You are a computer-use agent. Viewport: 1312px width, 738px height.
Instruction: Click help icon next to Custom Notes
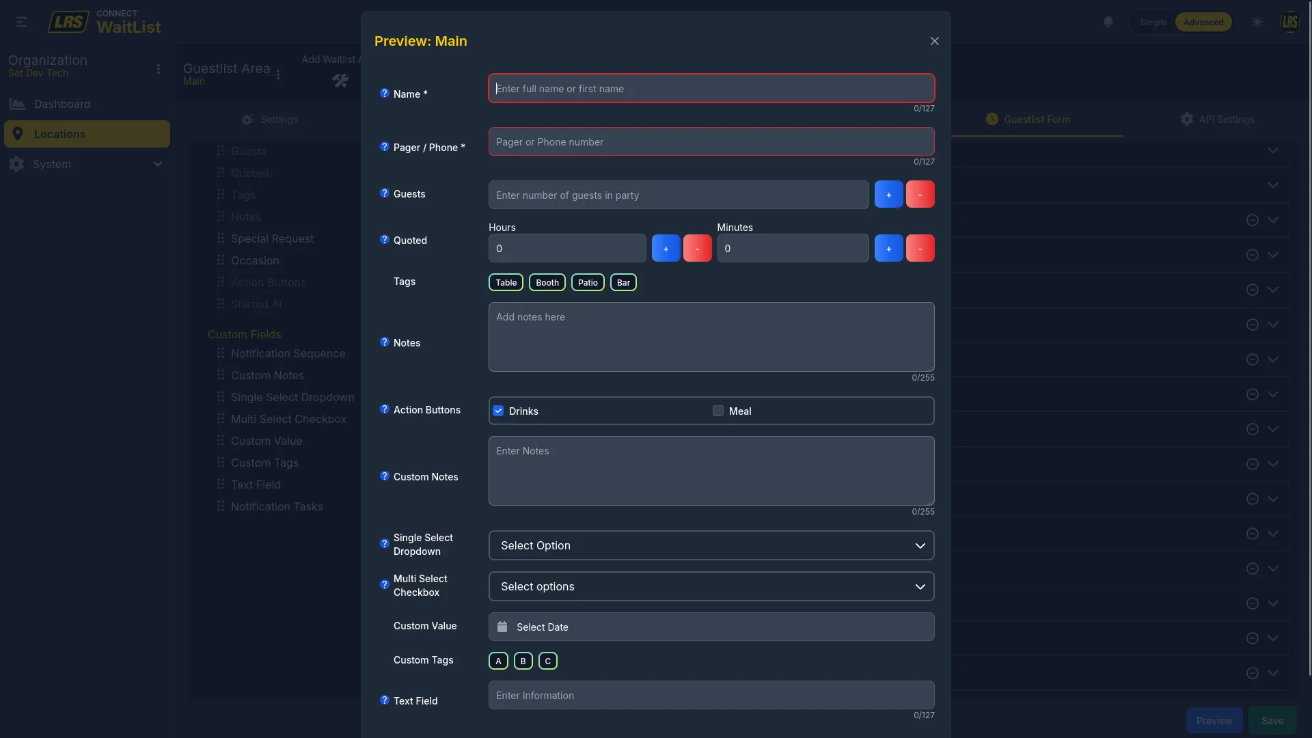385,476
